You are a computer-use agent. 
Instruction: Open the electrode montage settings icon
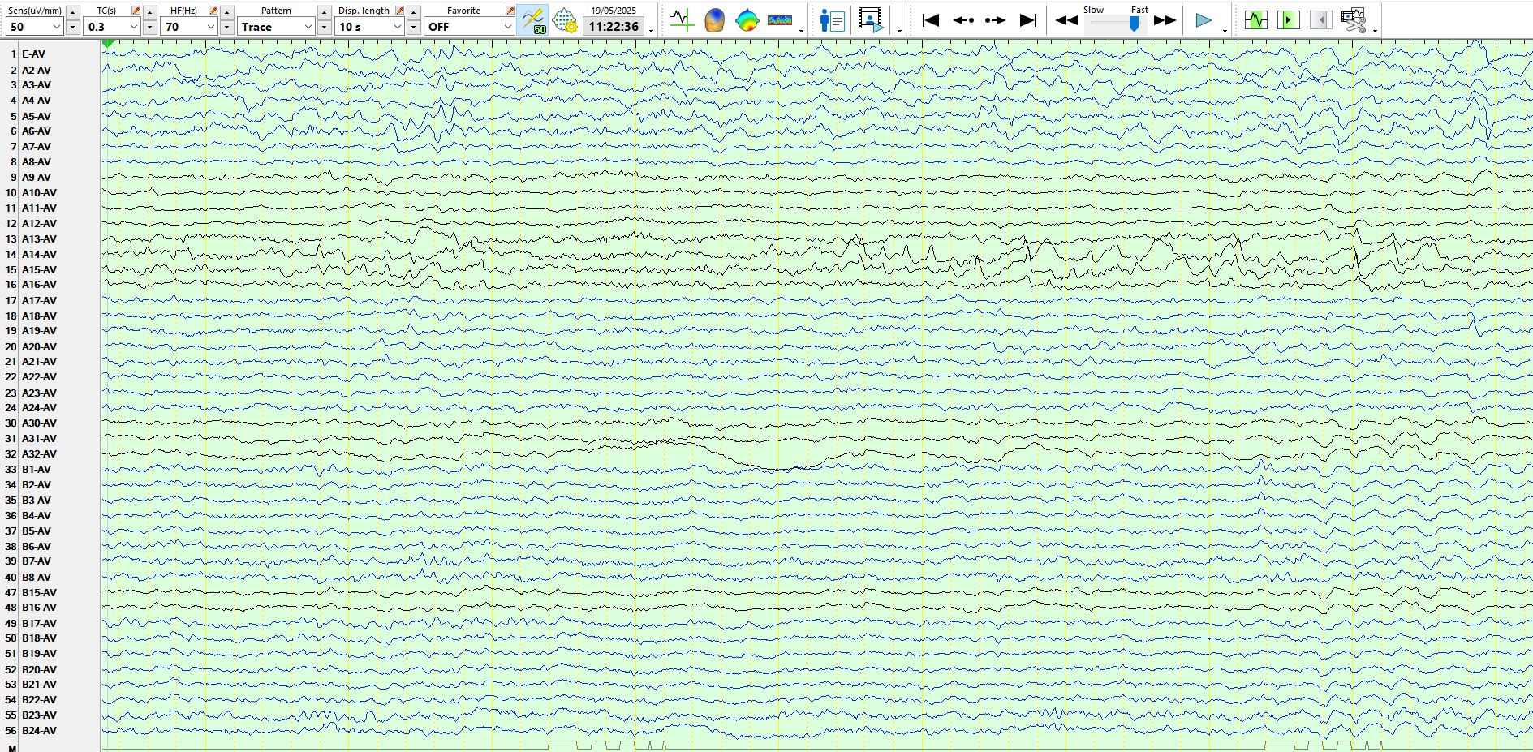click(x=565, y=20)
